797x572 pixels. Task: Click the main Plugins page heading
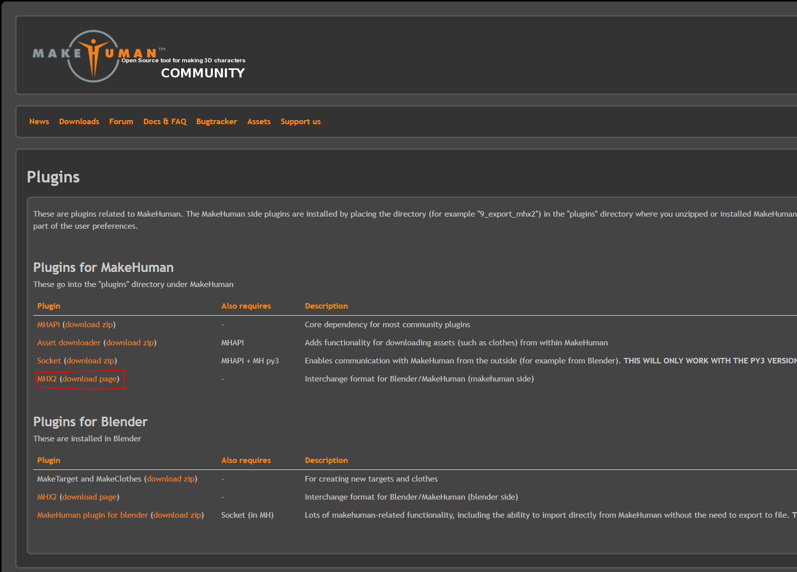pos(53,177)
